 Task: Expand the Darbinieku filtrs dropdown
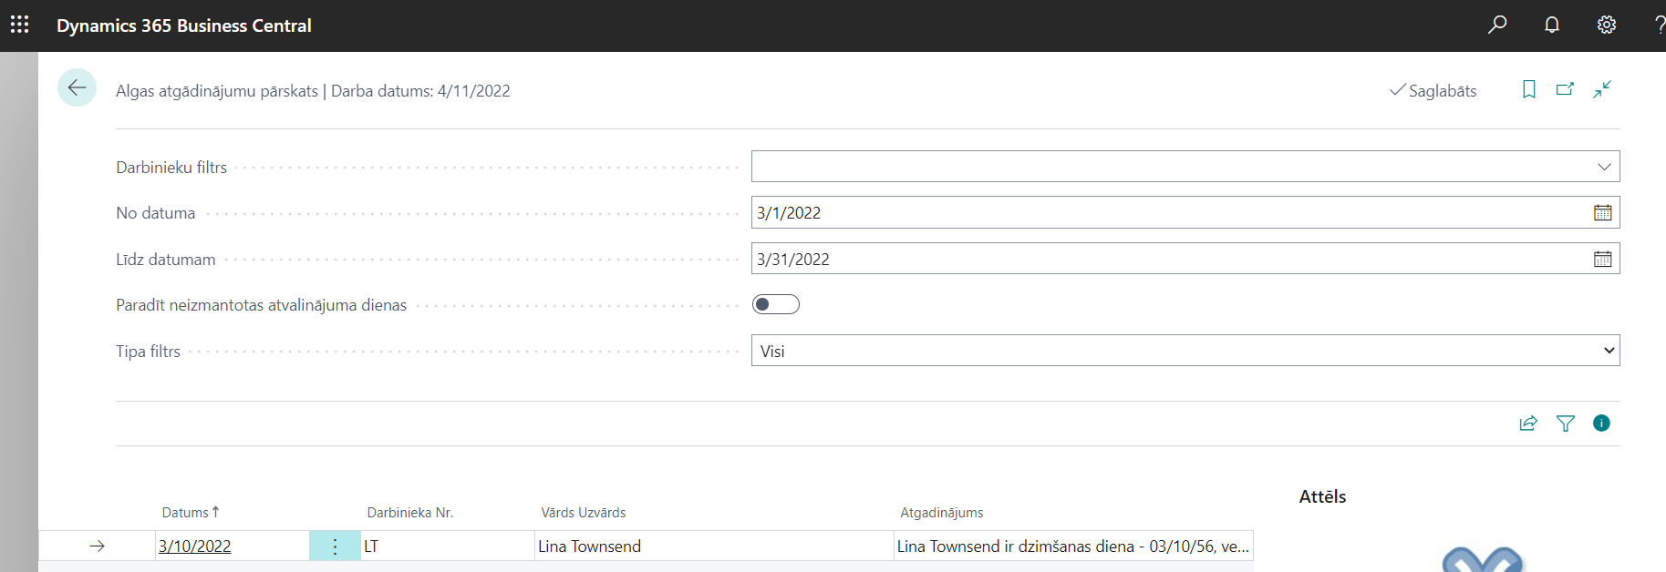tap(1604, 167)
